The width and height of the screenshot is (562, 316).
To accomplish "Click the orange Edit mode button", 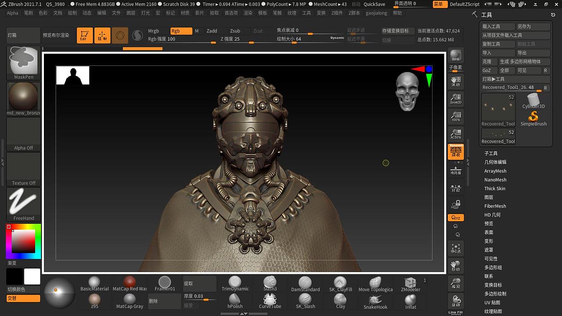I will tap(84, 36).
